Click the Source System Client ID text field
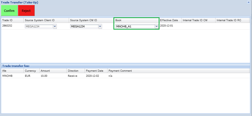 [x=39, y=26]
